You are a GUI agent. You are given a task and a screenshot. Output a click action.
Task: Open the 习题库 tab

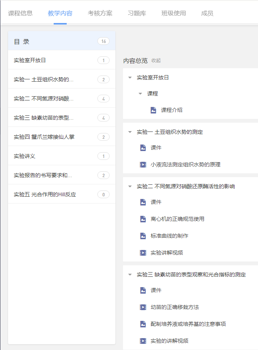click(x=137, y=13)
